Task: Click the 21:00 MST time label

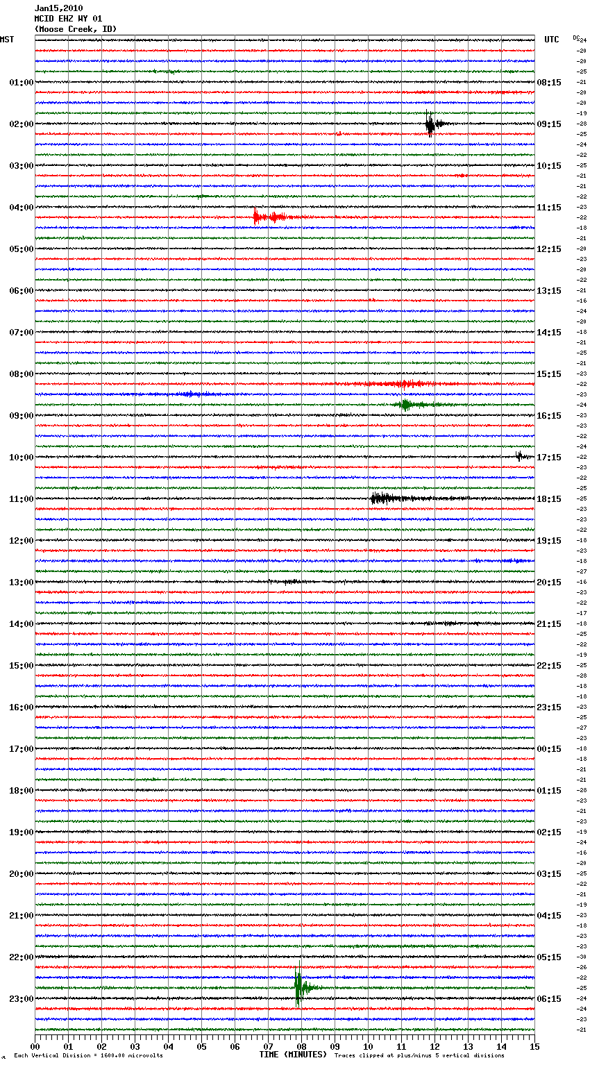Action: click(x=21, y=915)
